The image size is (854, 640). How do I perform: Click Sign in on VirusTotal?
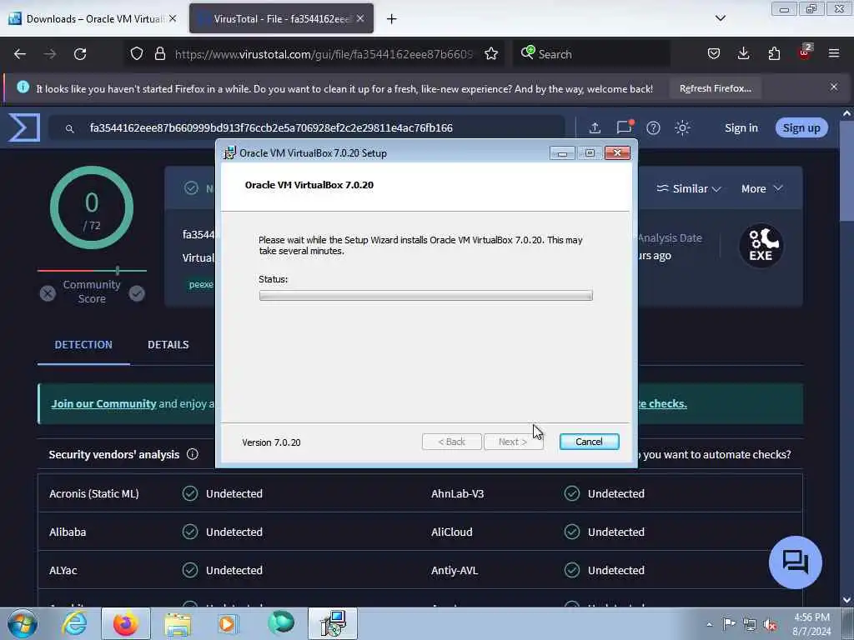pyautogui.click(x=741, y=127)
